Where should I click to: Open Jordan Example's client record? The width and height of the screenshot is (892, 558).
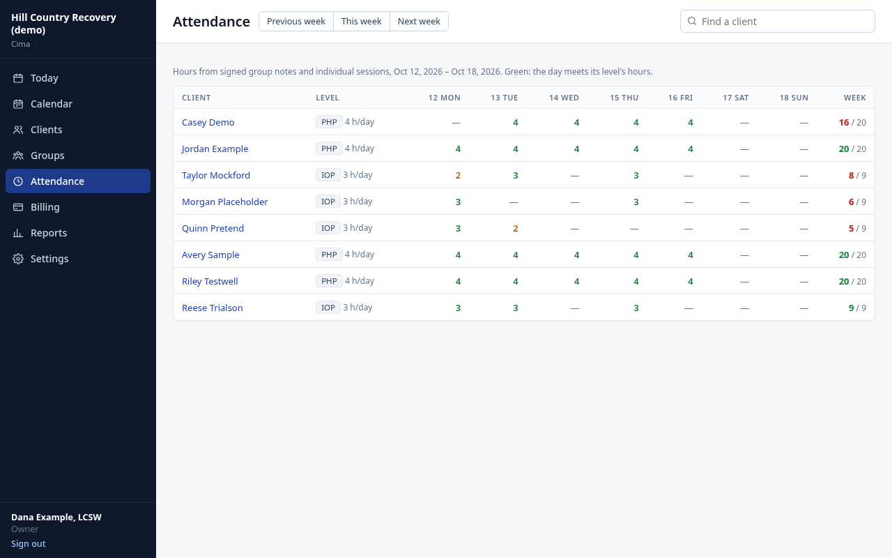point(215,149)
